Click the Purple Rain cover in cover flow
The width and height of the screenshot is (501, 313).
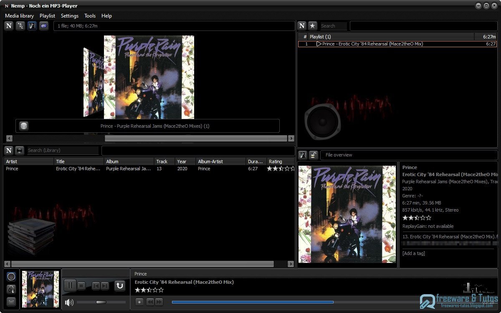coord(149,77)
